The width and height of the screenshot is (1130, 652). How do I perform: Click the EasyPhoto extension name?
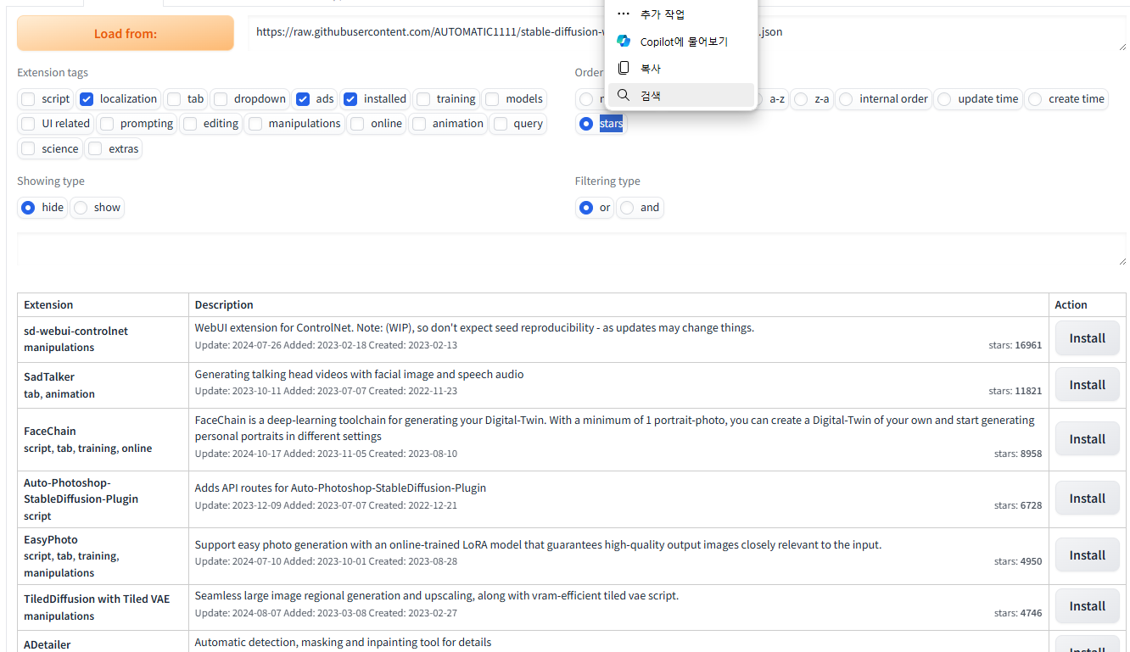click(x=51, y=540)
